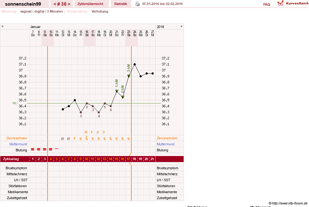This screenshot has width=309, height=207.
Task: Click the username sonnenschein99
Action: (x=23, y=4)
